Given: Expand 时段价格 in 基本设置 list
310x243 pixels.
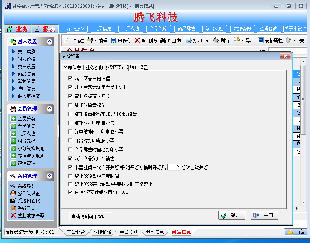Looking at the screenshot, I should (x=24, y=59).
